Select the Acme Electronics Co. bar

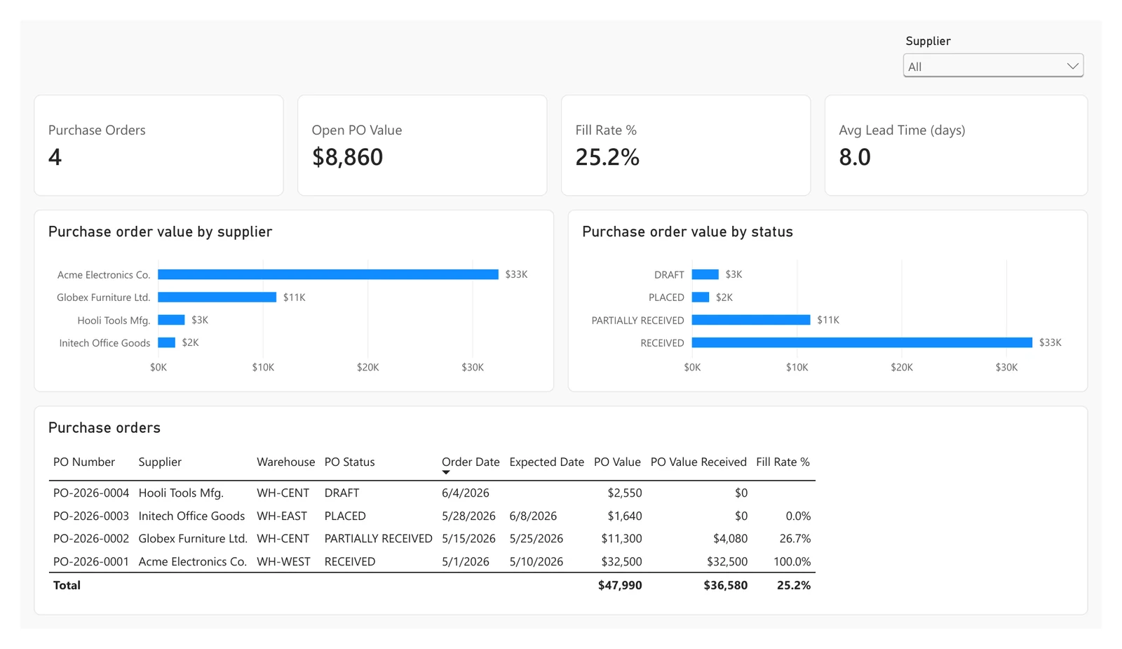point(328,274)
